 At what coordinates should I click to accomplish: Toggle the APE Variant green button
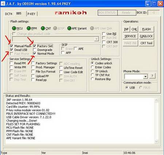69,29
